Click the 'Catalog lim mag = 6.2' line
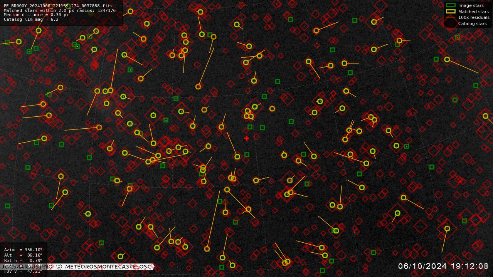The width and height of the screenshot is (493, 277). 31,19
